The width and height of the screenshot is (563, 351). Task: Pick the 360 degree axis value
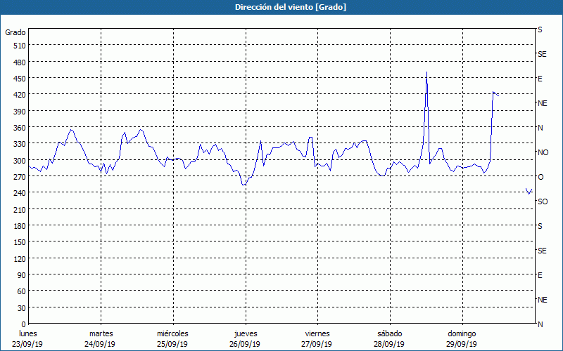[20, 128]
